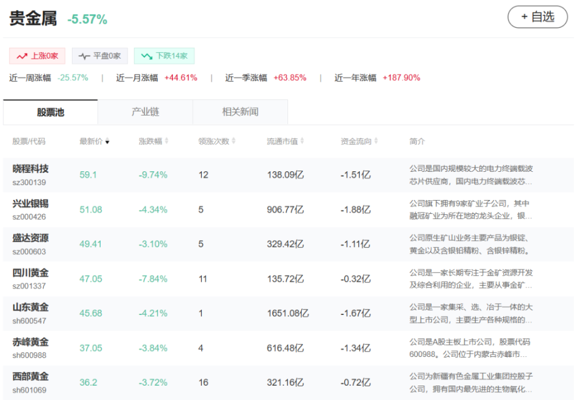Screen dimensions: 575x400
Task: Click the 上涨0家 rising filter badge
Action: [37, 56]
